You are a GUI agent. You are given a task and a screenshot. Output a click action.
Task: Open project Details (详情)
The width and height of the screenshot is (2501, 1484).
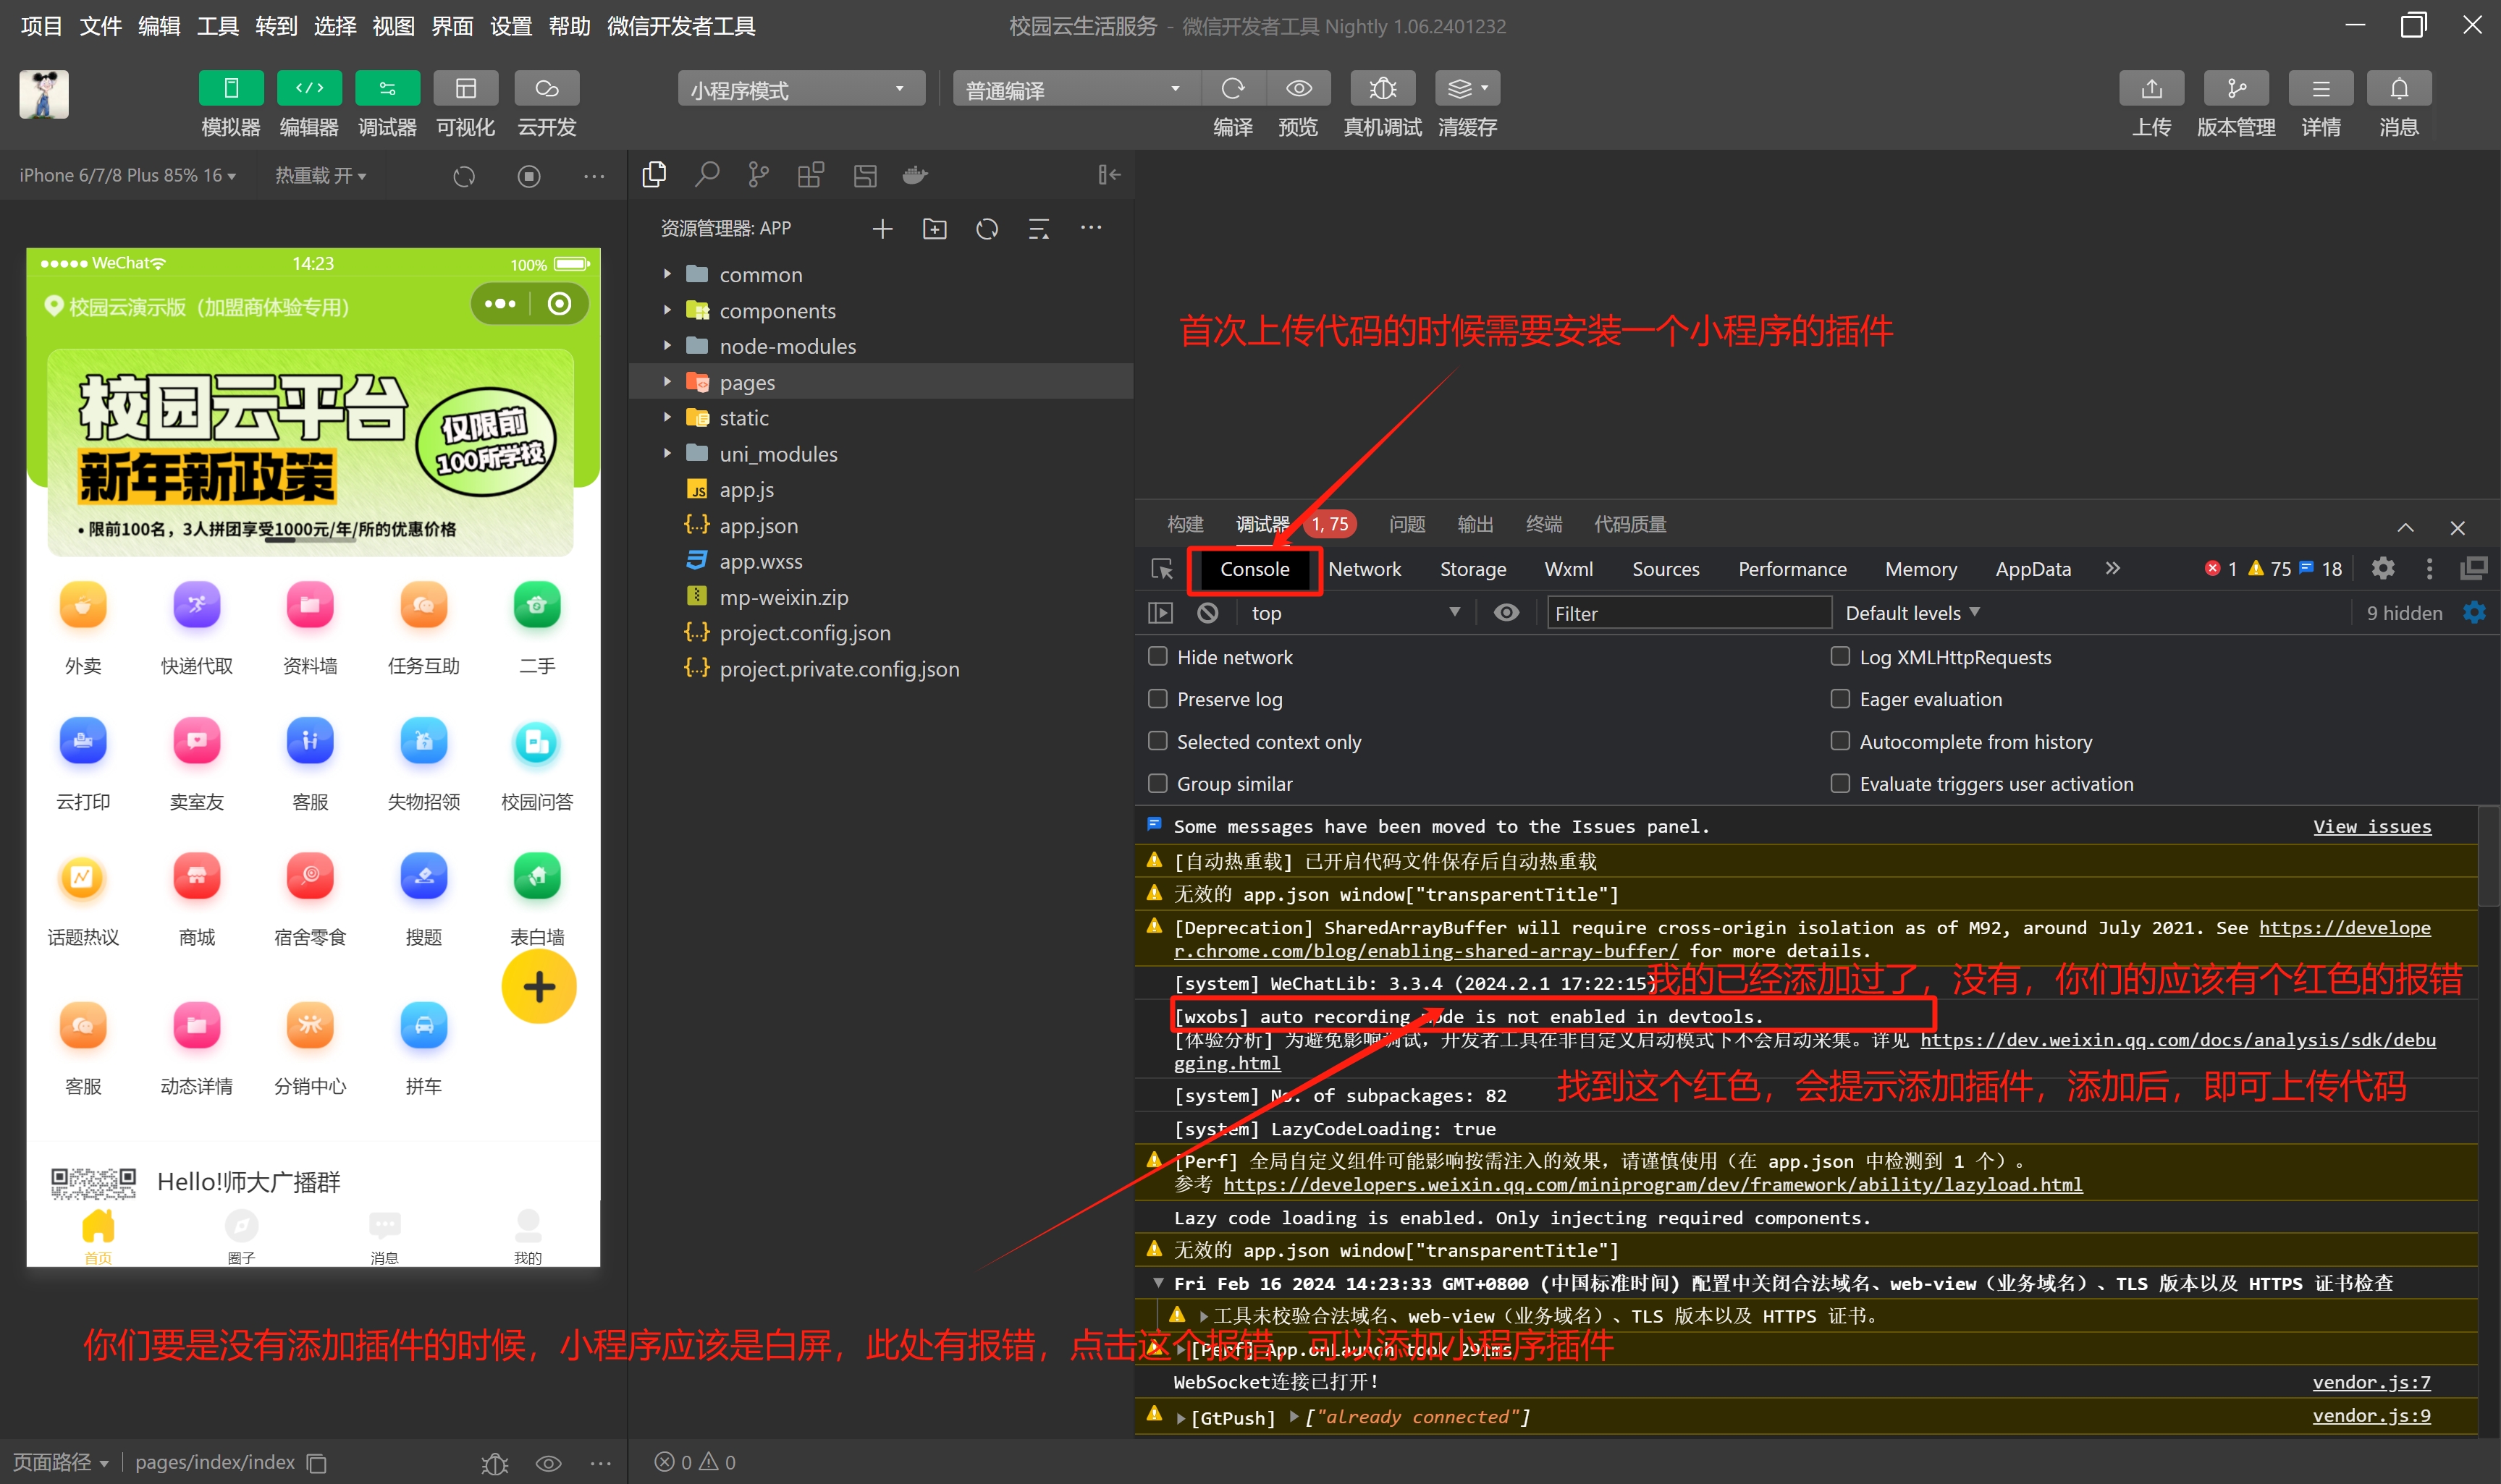click(x=2320, y=88)
